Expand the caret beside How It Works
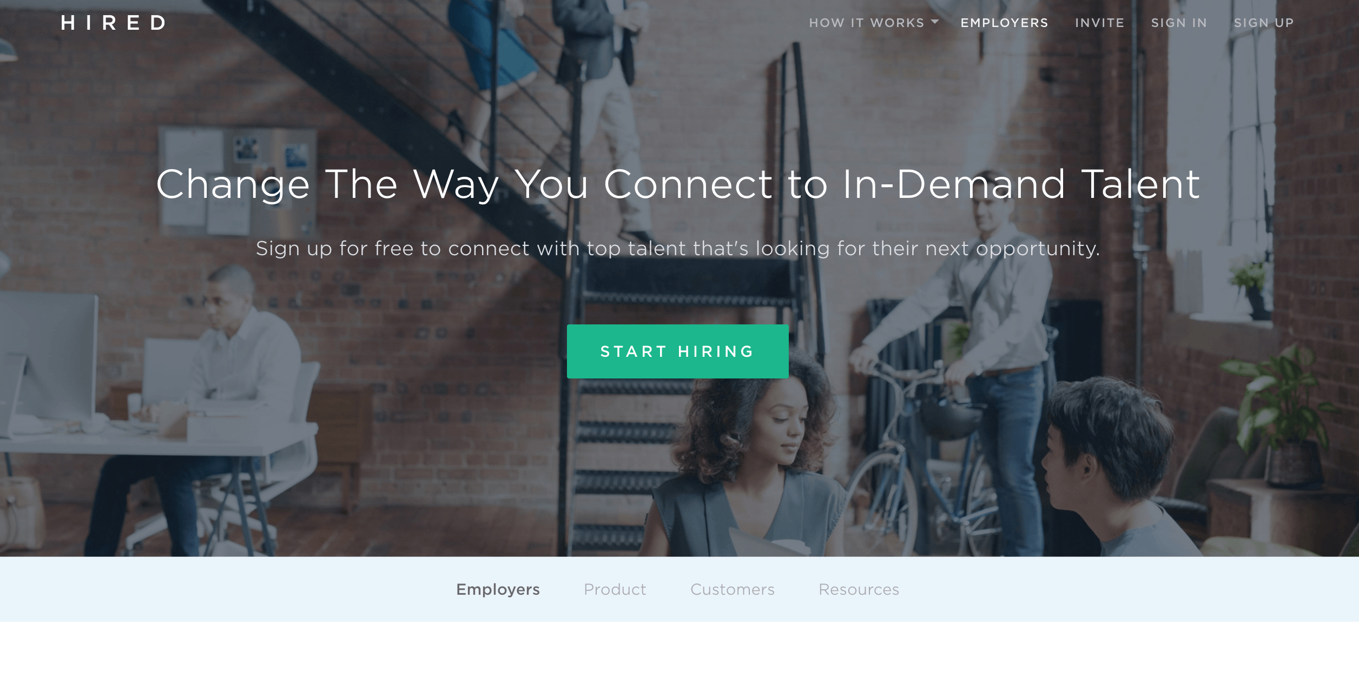This screenshot has height=678, width=1359. pos(935,22)
